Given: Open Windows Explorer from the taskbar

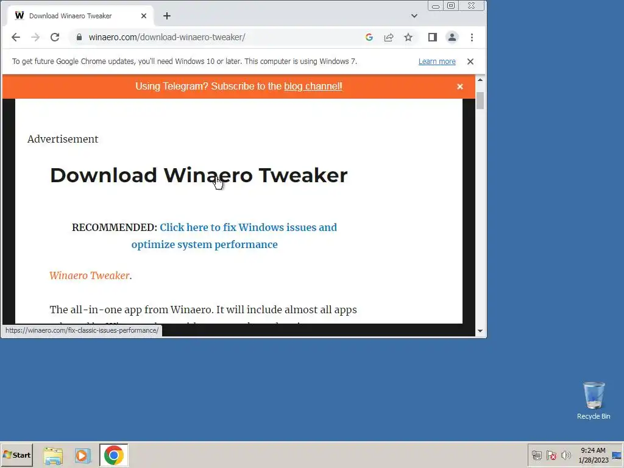Looking at the screenshot, I should (x=53, y=456).
